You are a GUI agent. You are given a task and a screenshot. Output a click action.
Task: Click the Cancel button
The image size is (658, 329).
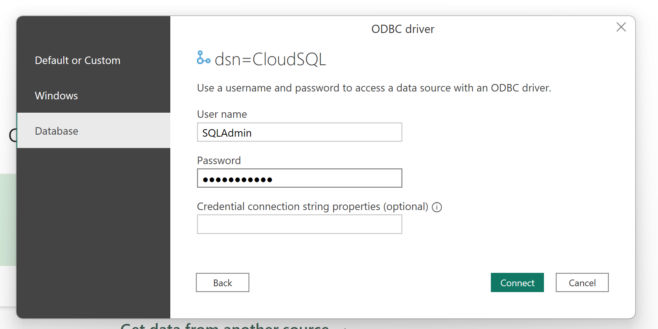[582, 283]
